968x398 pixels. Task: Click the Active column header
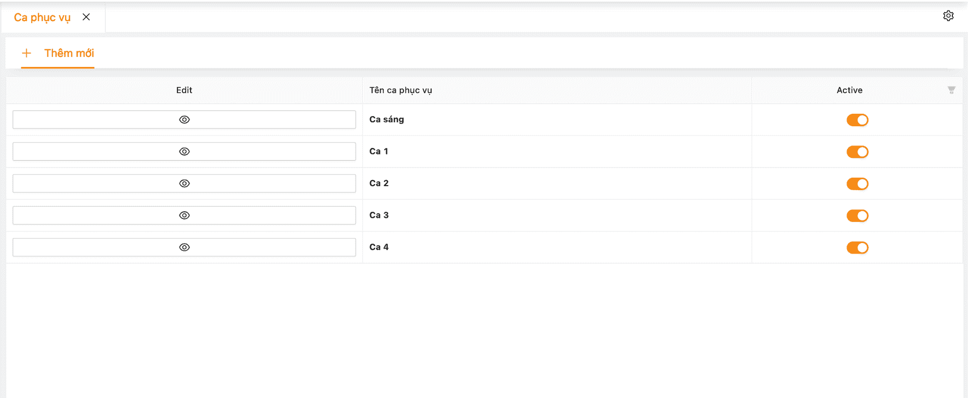[850, 91]
